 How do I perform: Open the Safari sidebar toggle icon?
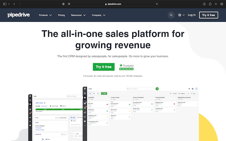tap(5, 4)
